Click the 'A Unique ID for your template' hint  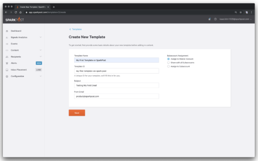[x=97, y=76]
